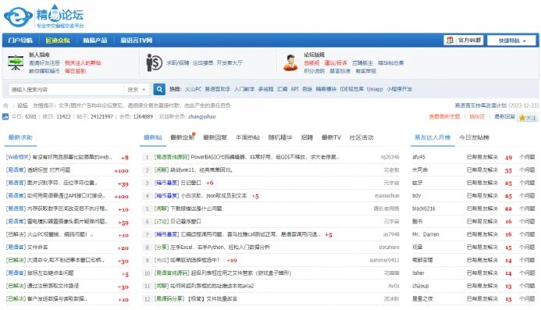Click the API hot search keyword

tap(294, 89)
